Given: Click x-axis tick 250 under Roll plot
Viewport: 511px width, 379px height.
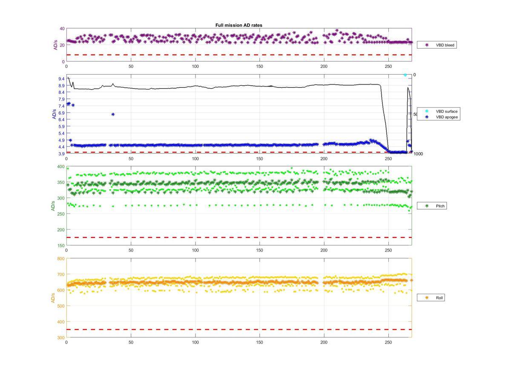Looking at the screenshot, I should pyautogui.click(x=388, y=342).
